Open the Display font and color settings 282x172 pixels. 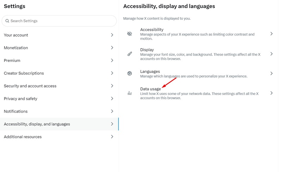pos(199,54)
